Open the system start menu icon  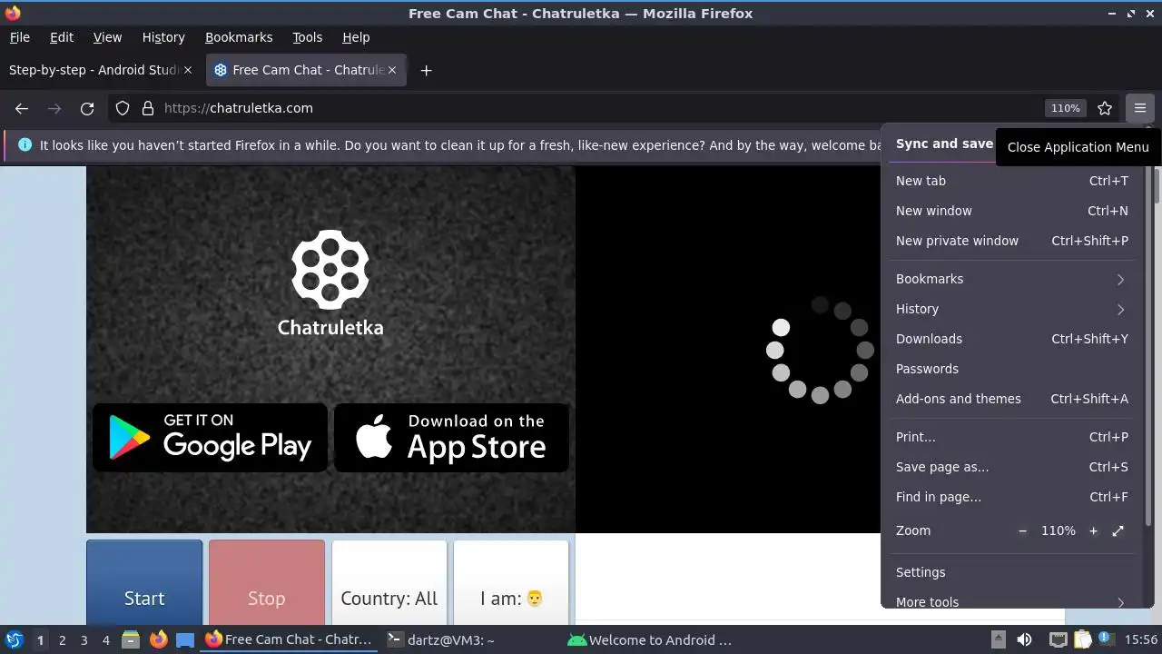(14, 639)
